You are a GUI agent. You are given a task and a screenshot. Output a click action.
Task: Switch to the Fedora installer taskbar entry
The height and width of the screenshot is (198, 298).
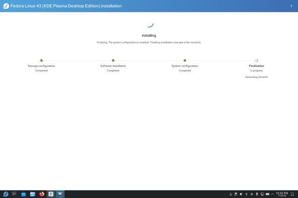click(51, 194)
